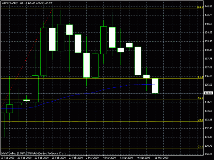Select the 130.75 price axis label
Viewport: 214px width, 160px height.
click(x=209, y=146)
